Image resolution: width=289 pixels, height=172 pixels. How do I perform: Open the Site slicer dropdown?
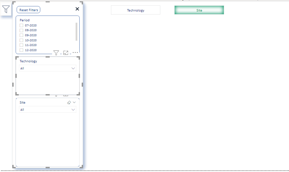click(x=48, y=109)
